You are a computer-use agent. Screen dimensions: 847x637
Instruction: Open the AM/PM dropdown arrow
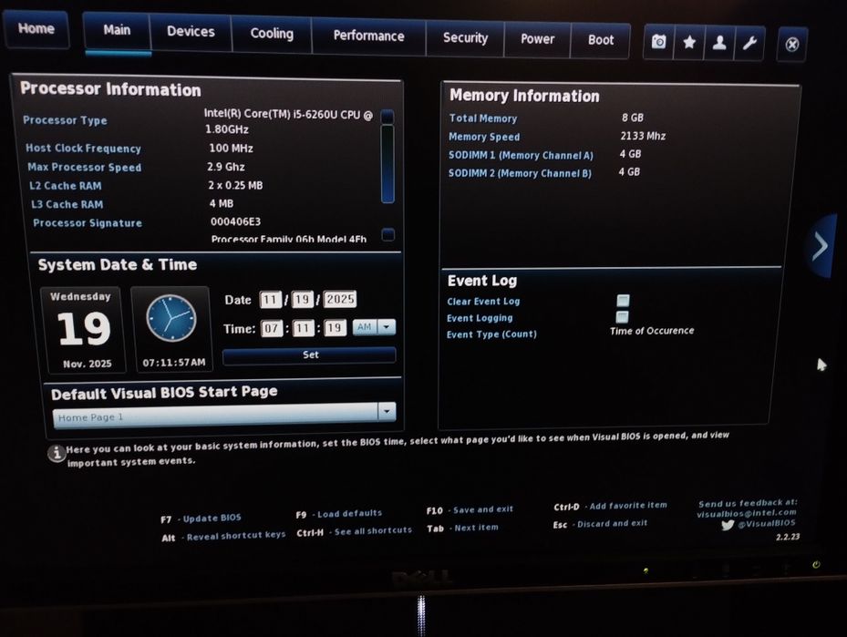387,326
